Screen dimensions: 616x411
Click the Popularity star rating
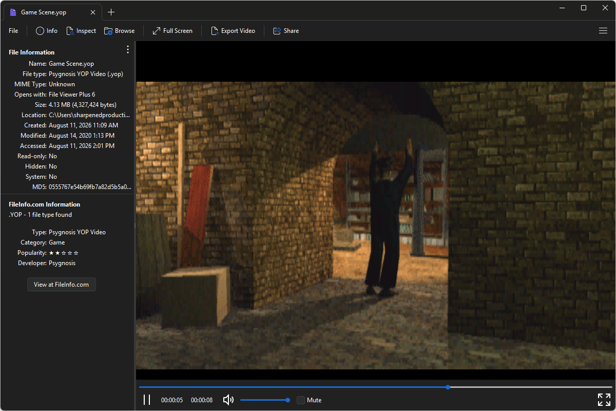point(64,253)
